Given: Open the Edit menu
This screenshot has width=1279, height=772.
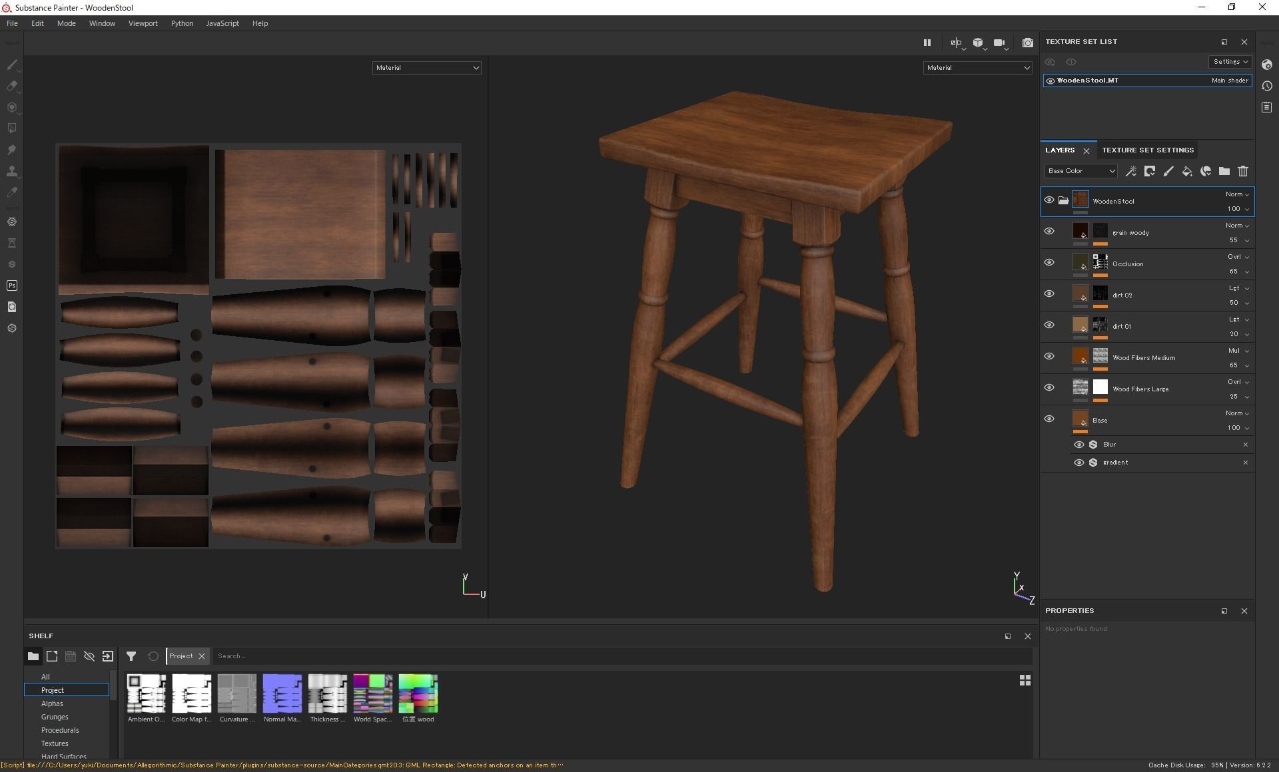Looking at the screenshot, I should click(x=37, y=23).
